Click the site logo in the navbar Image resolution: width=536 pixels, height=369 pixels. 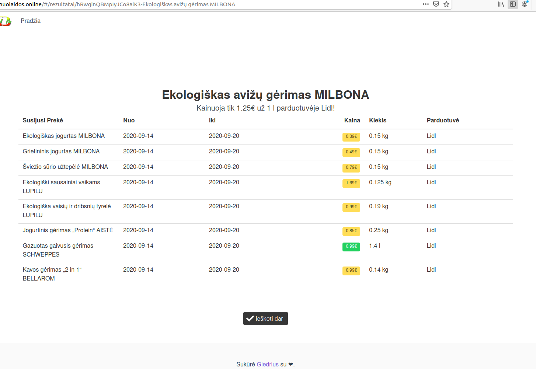(x=5, y=21)
